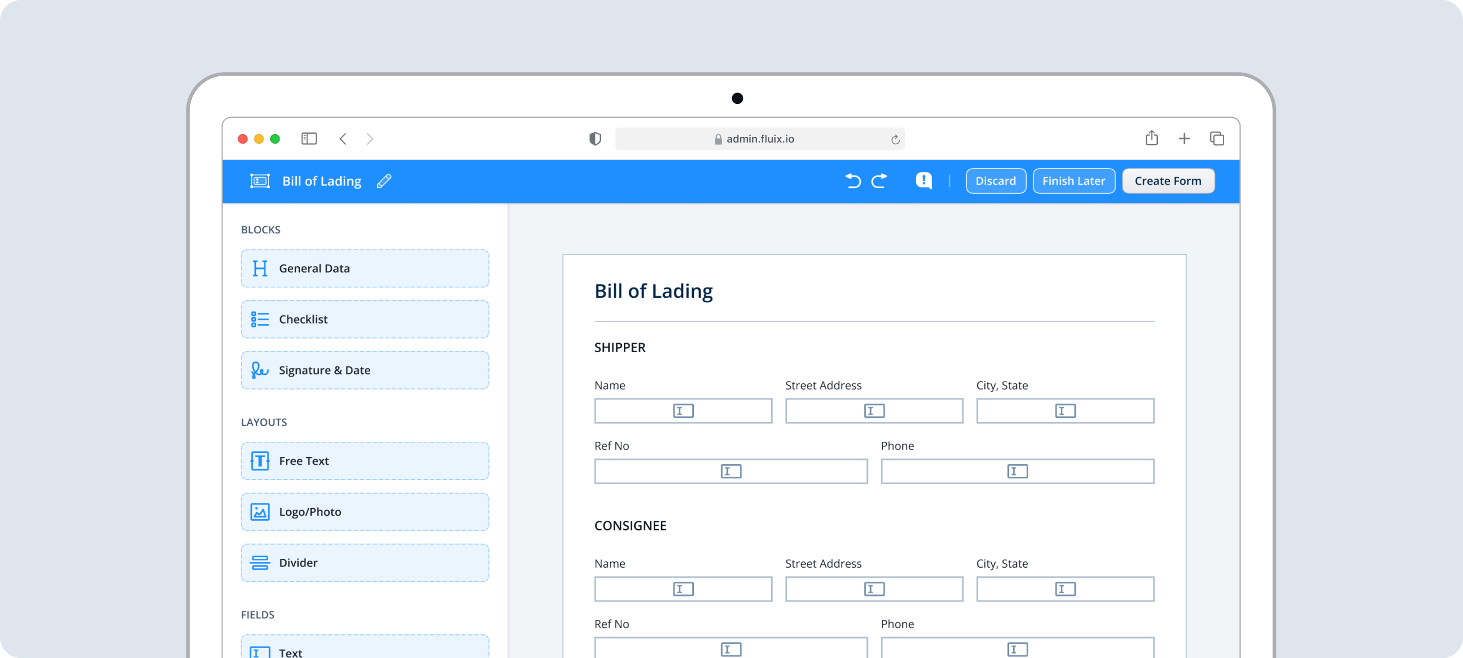Pick the Free Text layout
Screen dimensions: 1463x658
point(365,461)
